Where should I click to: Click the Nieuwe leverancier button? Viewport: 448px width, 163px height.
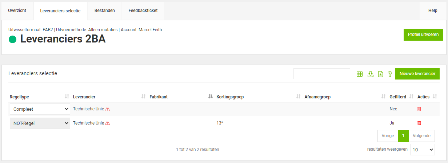tap(417, 74)
